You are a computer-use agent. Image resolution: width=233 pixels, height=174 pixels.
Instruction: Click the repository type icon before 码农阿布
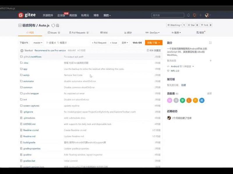(x=20, y=25)
